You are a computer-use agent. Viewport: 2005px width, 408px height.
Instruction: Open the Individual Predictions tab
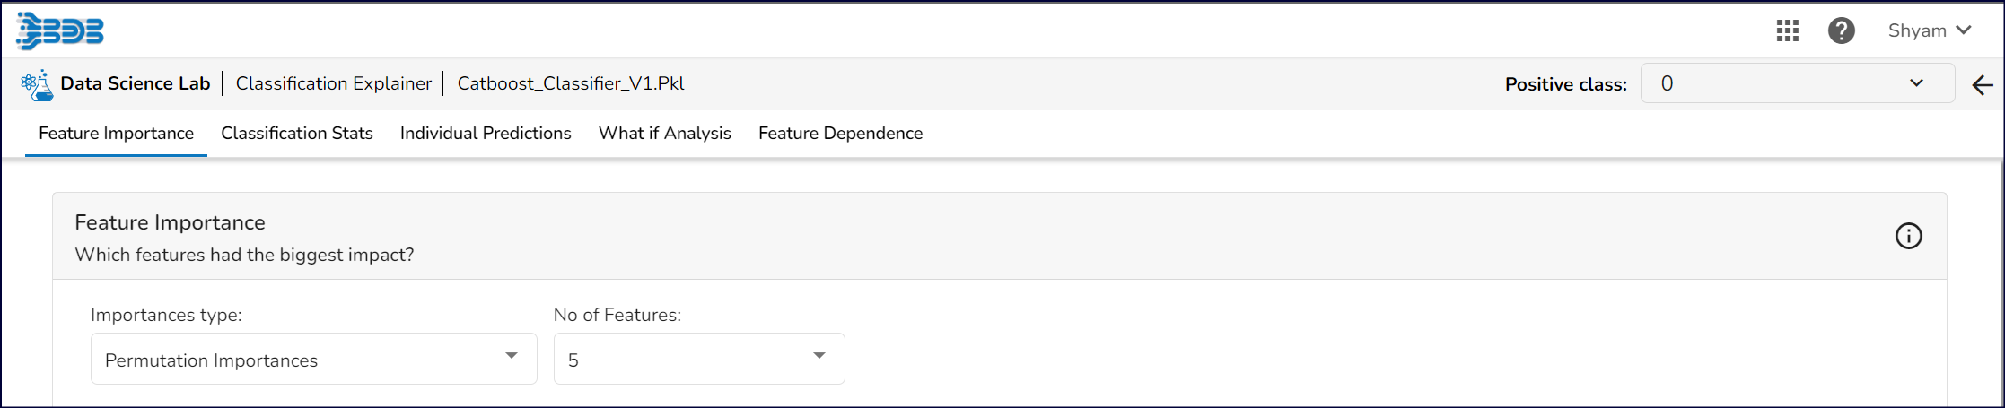pos(486,134)
